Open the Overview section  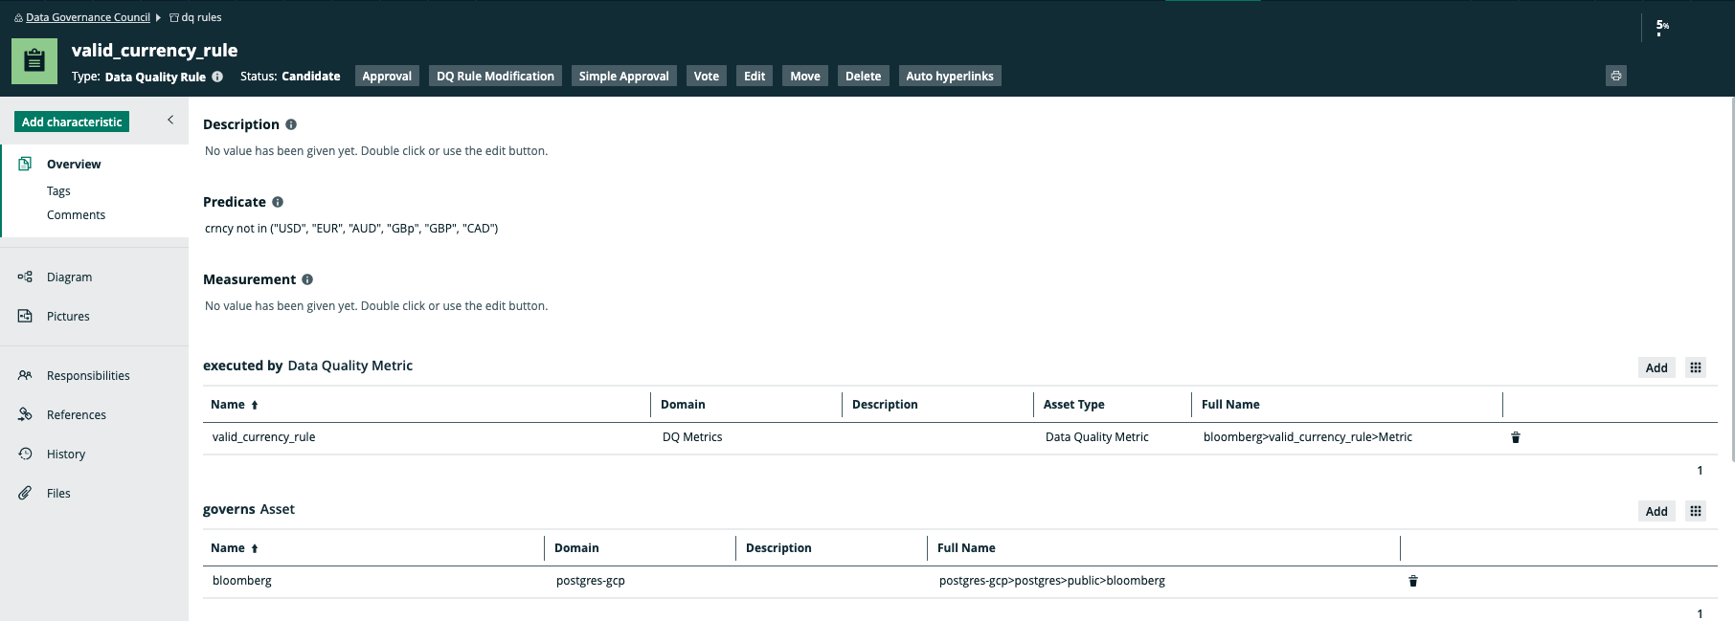pos(74,164)
